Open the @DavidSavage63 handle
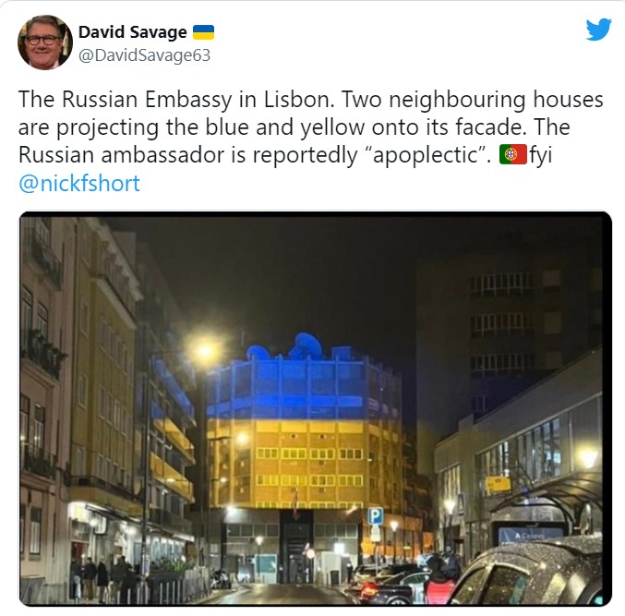Screen dimensions: 625x616 pos(144,55)
